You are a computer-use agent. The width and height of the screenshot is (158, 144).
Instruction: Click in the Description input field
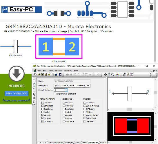click(72, 85)
